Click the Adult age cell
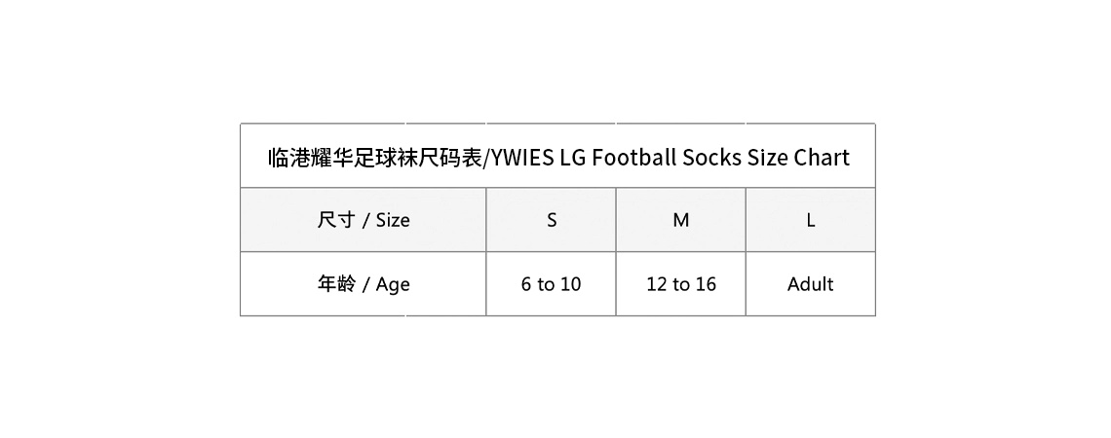This screenshot has height=438, width=1111. tap(811, 284)
